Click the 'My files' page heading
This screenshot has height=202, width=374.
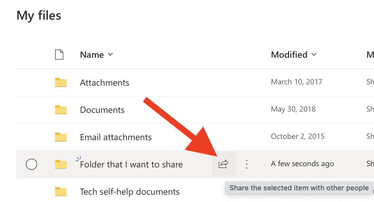(x=39, y=15)
